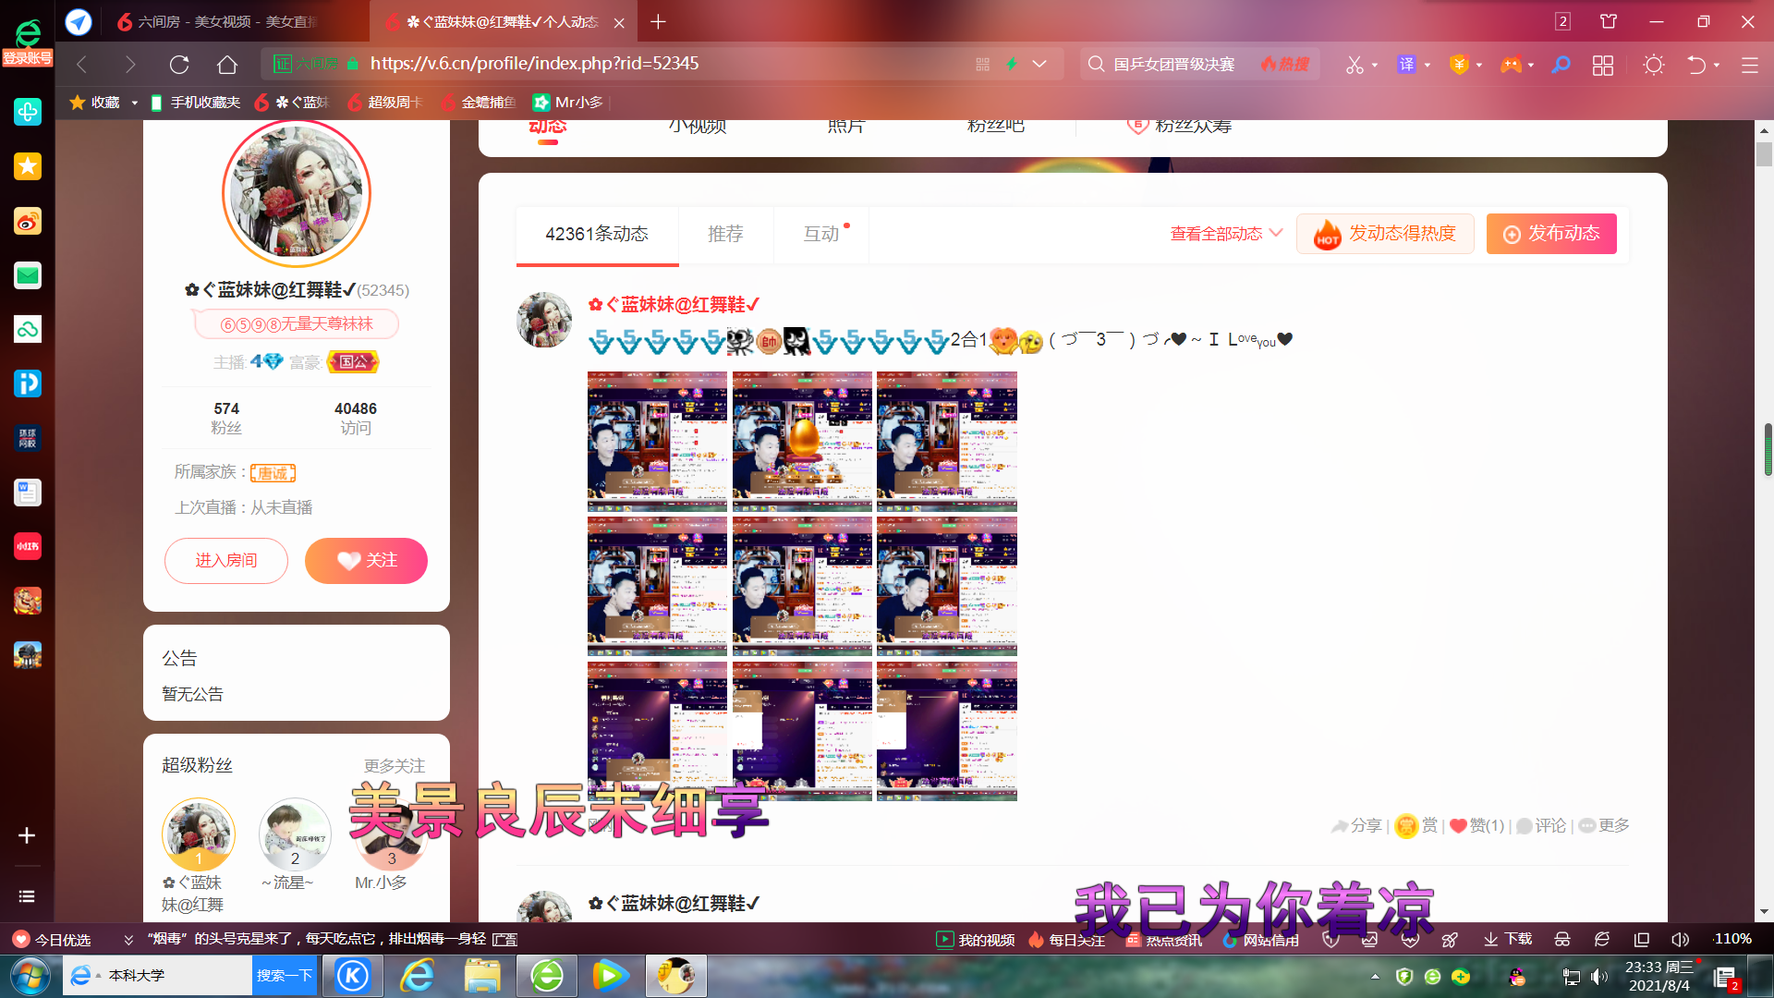Open the golden egg screenshot thumbnail

(802, 442)
